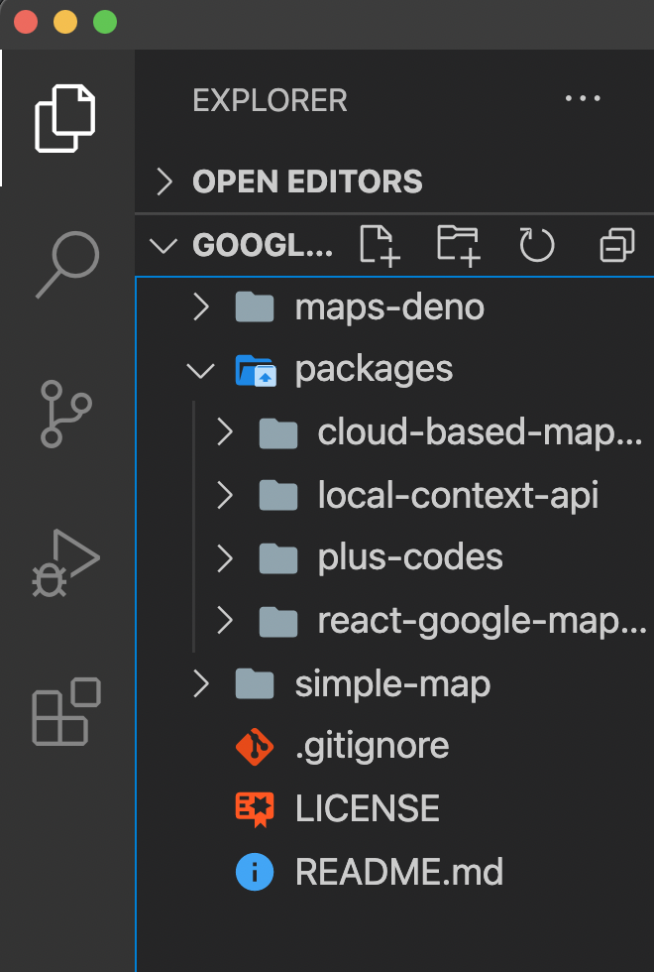654x972 pixels.
Task: Expand the cloud-based-map folder chevron
Action: [x=224, y=432]
